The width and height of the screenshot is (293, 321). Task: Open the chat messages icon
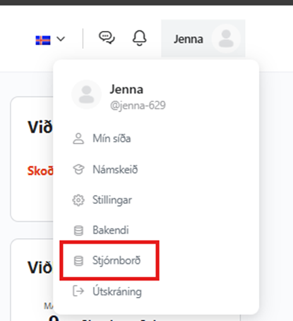[107, 37]
